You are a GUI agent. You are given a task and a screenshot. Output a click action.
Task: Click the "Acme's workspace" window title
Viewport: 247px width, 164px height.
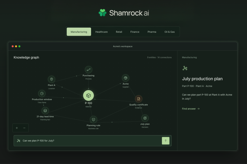123,46
